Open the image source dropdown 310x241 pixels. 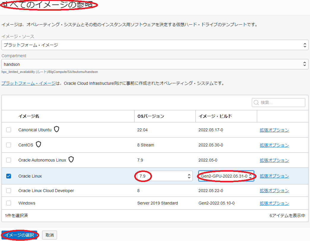coord(155,45)
